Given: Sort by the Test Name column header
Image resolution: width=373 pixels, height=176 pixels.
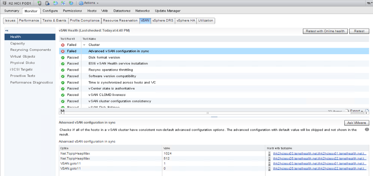Looking at the screenshot, I should pos(225,39).
